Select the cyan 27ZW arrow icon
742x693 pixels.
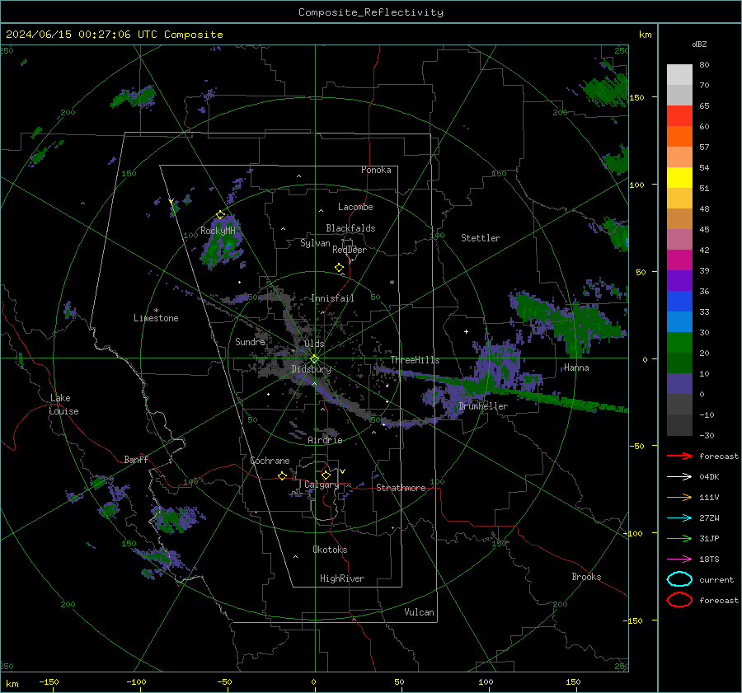[679, 518]
